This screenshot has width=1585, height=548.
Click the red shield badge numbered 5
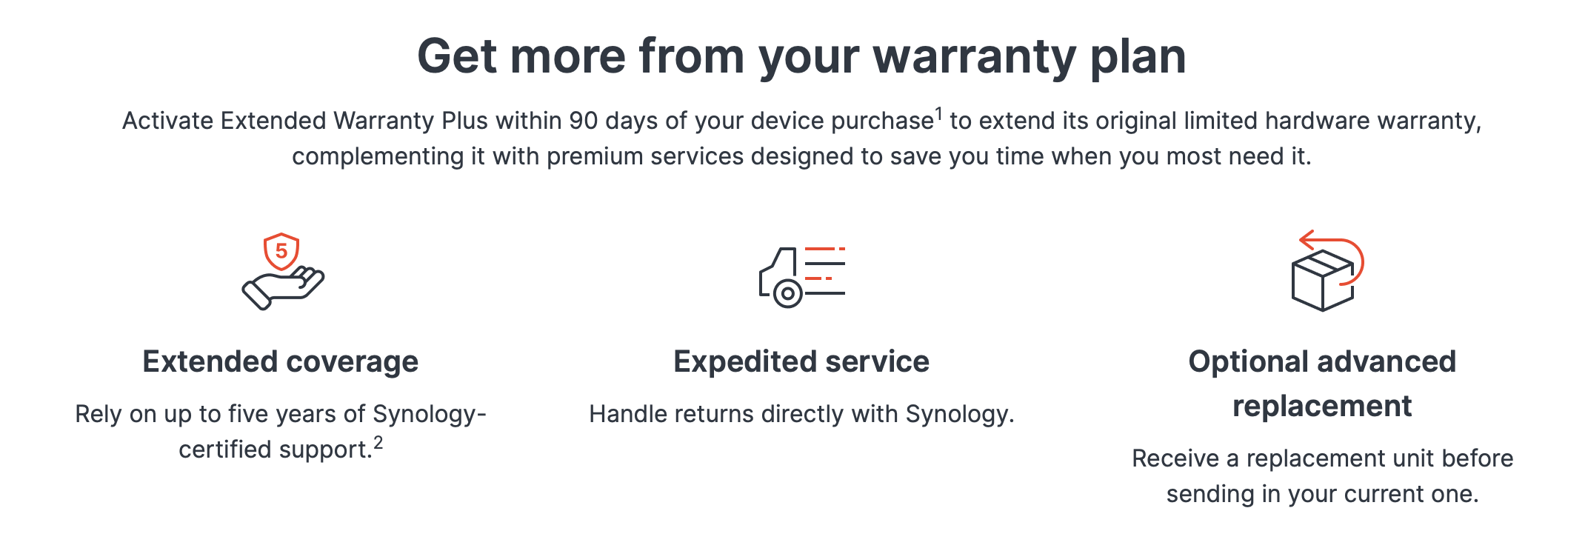pos(281,252)
